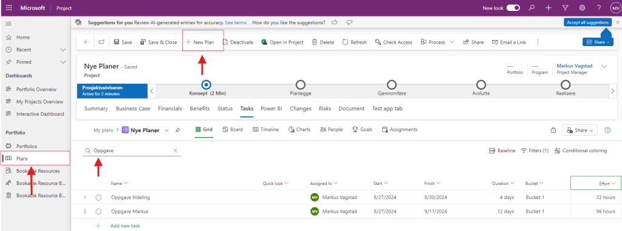Pin the Nye Planer plan
The height and width of the screenshot is (231, 622).
coord(178,130)
